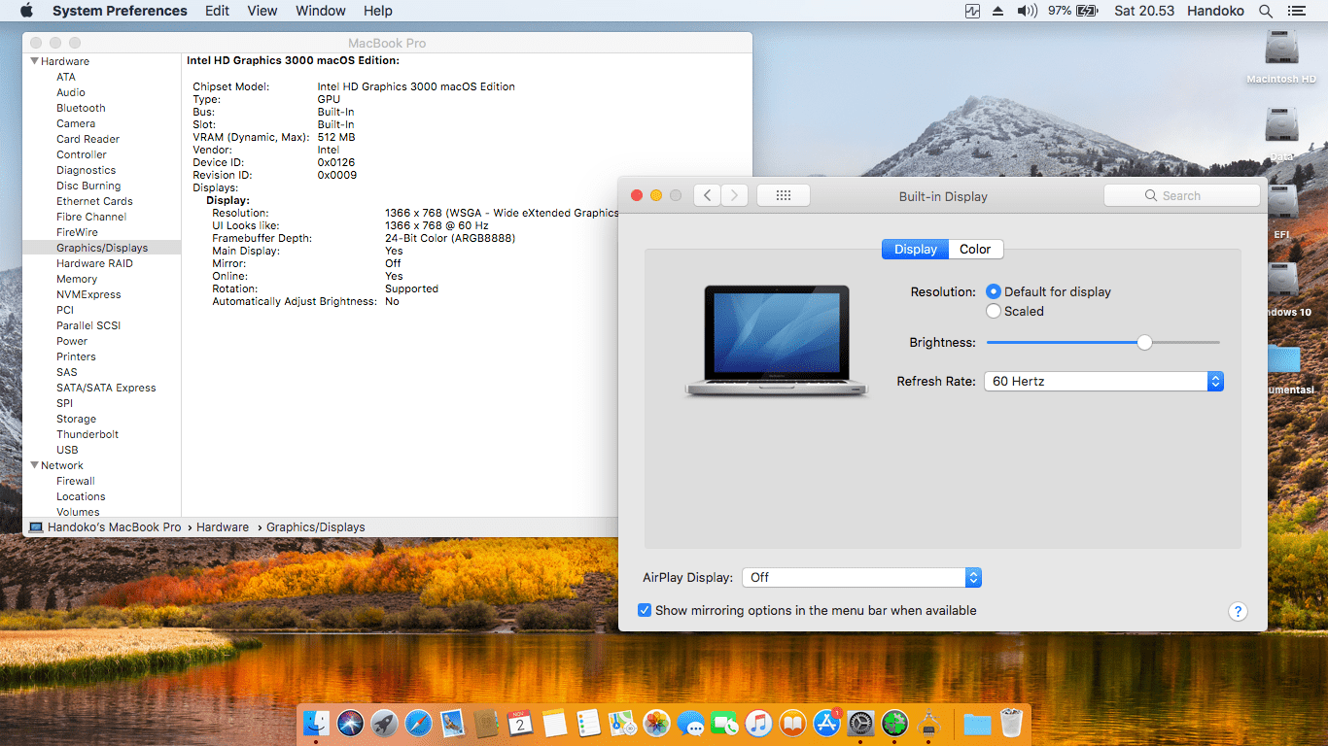
Task: Click the back arrow in Built-in Display
Action: [707, 195]
